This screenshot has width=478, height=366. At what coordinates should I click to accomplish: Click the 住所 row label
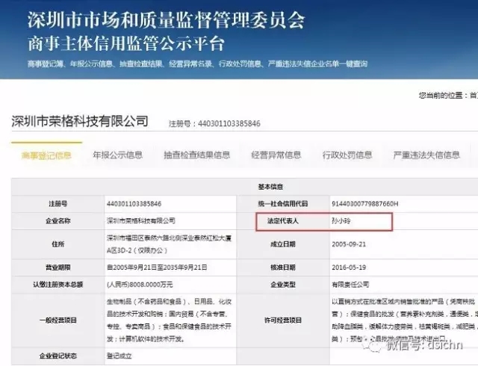[58, 244]
